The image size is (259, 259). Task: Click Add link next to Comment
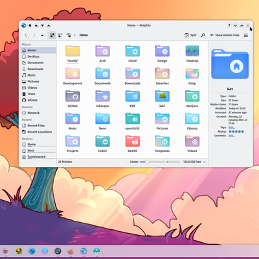tap(232, 135)
